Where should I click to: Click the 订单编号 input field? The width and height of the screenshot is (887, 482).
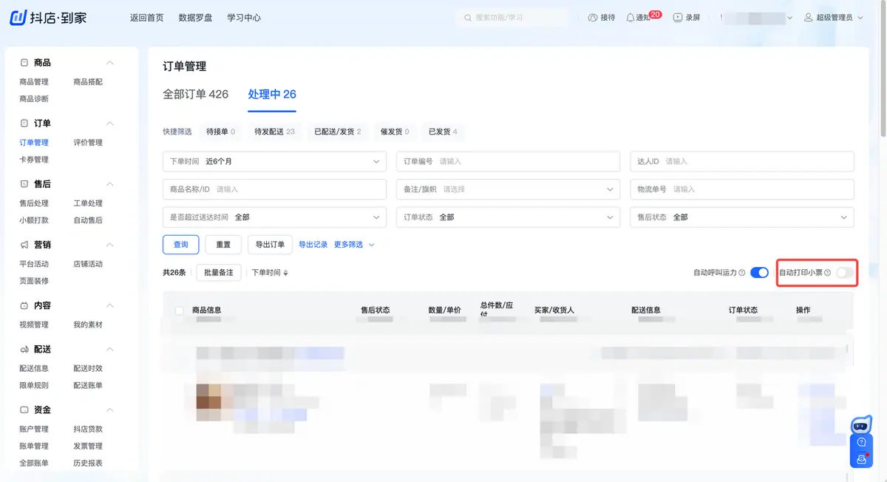[x=508, y=161]
